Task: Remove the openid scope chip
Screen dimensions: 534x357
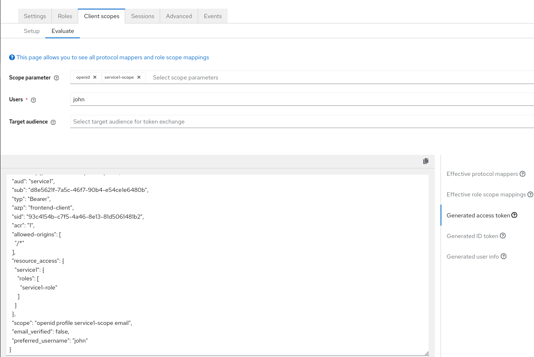Action: (x=95, y=77)
